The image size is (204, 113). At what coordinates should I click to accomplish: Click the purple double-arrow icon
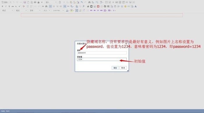tap(101, 10)
